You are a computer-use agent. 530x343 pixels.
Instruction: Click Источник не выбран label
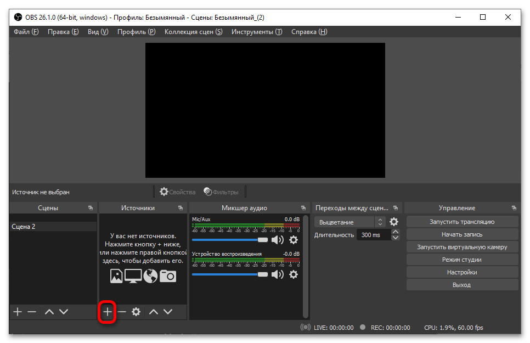click(41, 192)
